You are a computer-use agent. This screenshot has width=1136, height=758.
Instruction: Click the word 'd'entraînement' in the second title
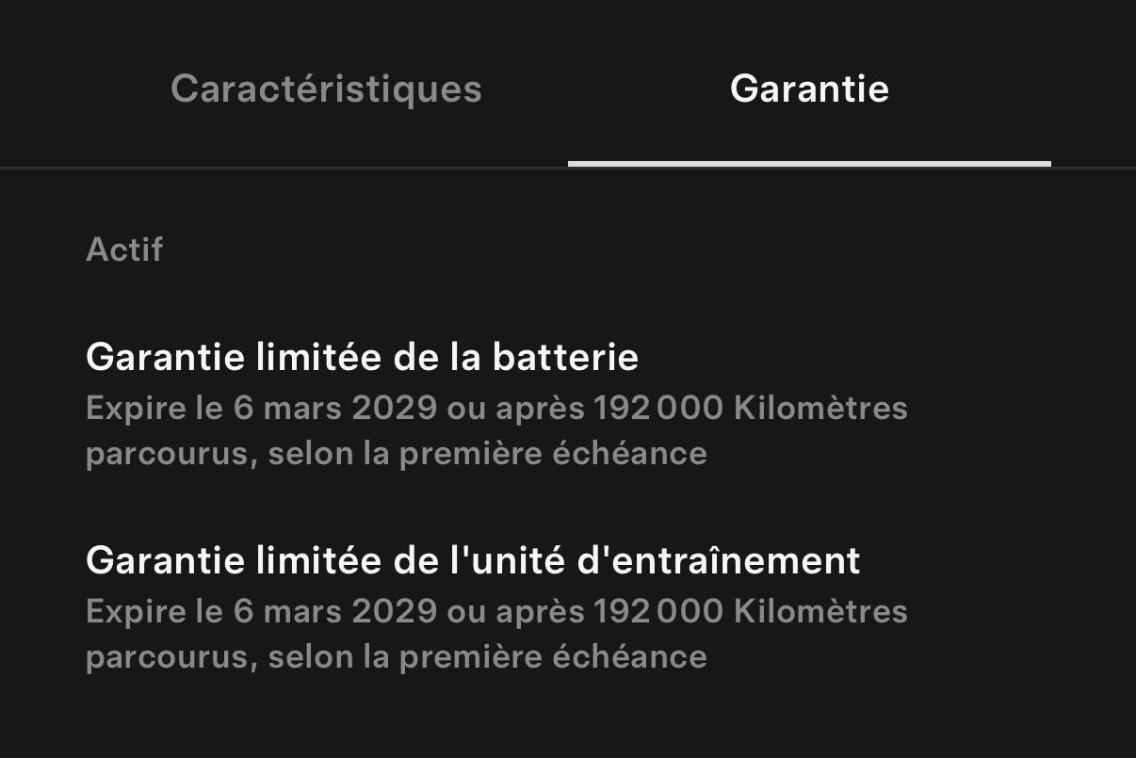[716, 560]
